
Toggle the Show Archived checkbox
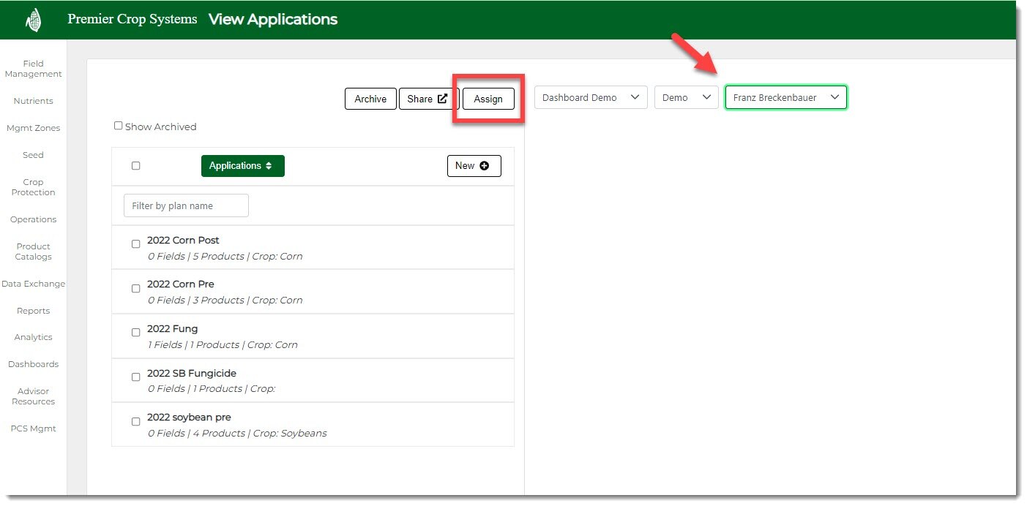point(119,126)
